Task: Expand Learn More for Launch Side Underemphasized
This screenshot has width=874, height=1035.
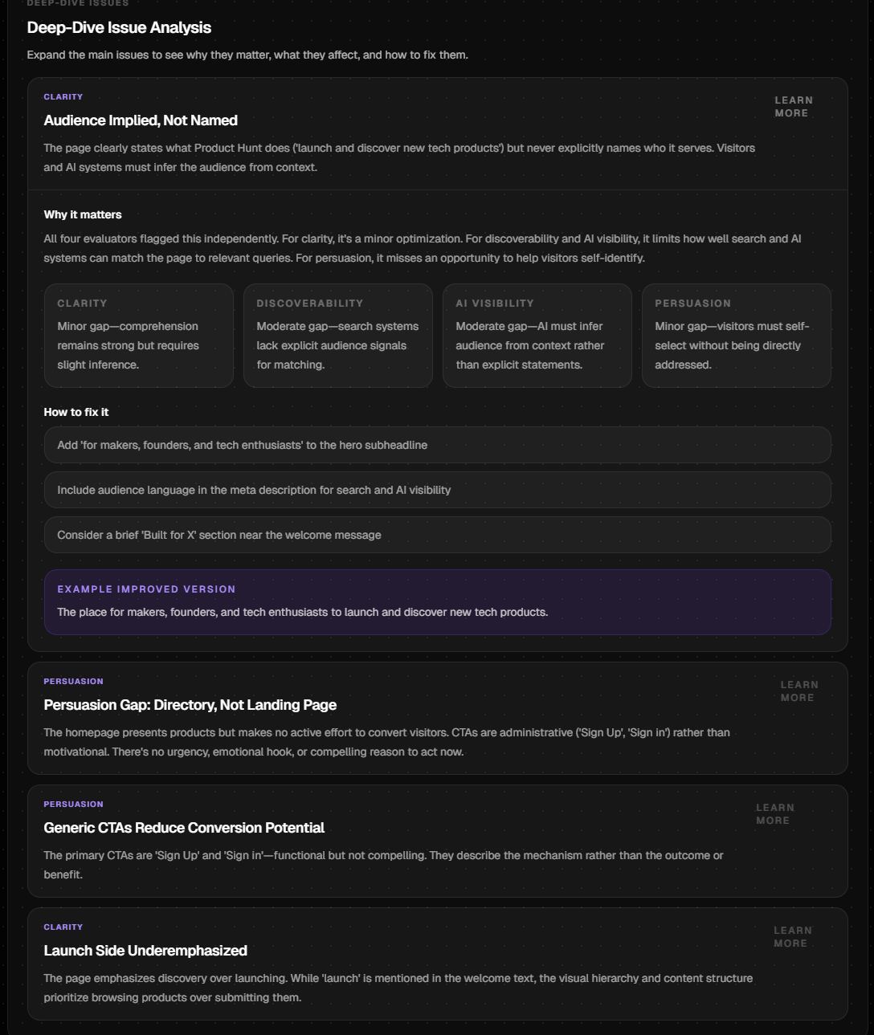Action: tap(792, 937)
